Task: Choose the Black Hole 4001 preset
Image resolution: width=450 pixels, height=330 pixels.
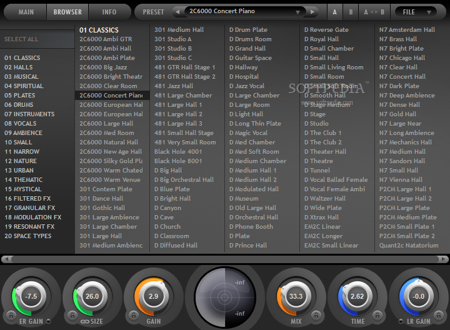Action: (x=178, y=151)
